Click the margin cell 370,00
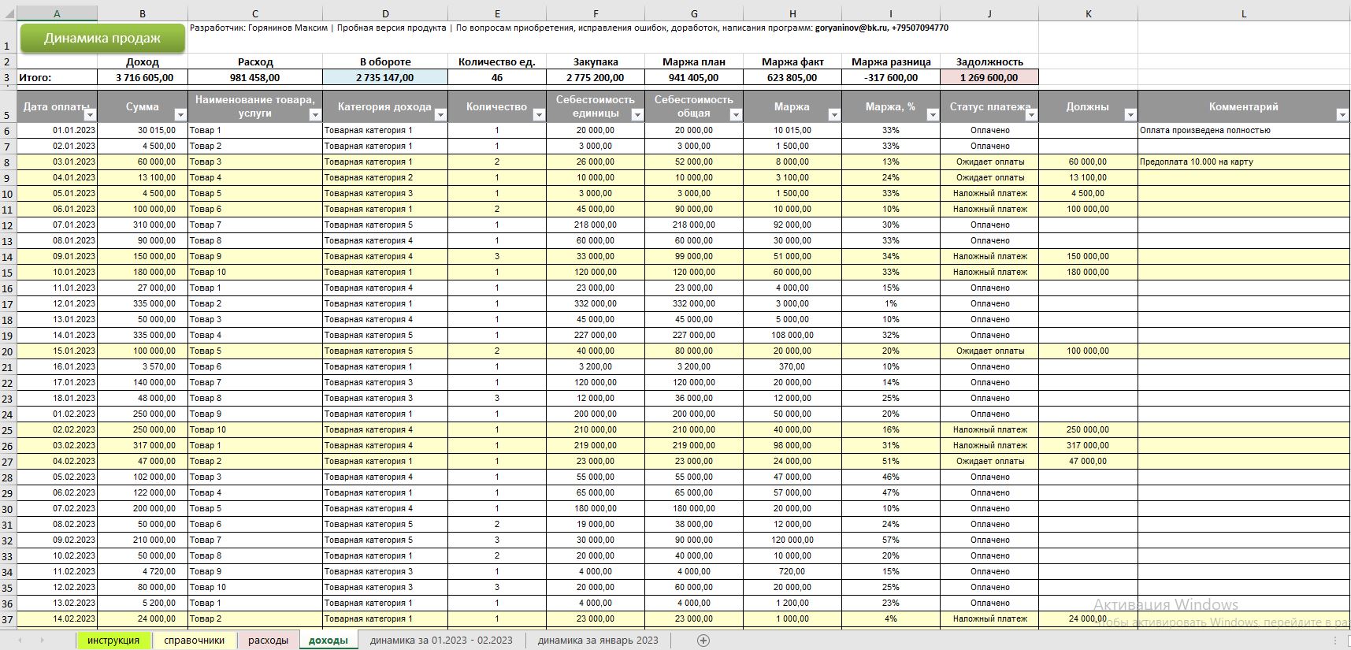 (792, 366)
